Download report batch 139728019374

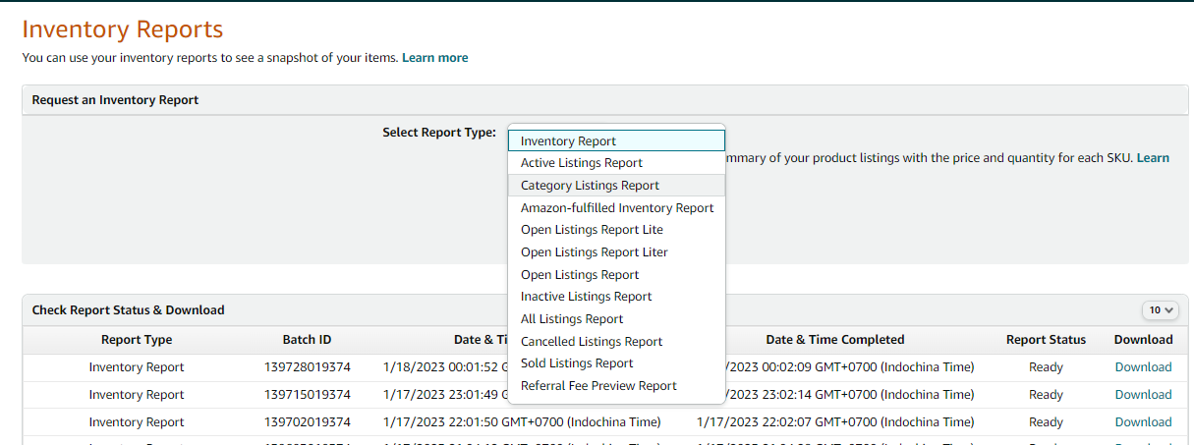(x=1143, y=367)
